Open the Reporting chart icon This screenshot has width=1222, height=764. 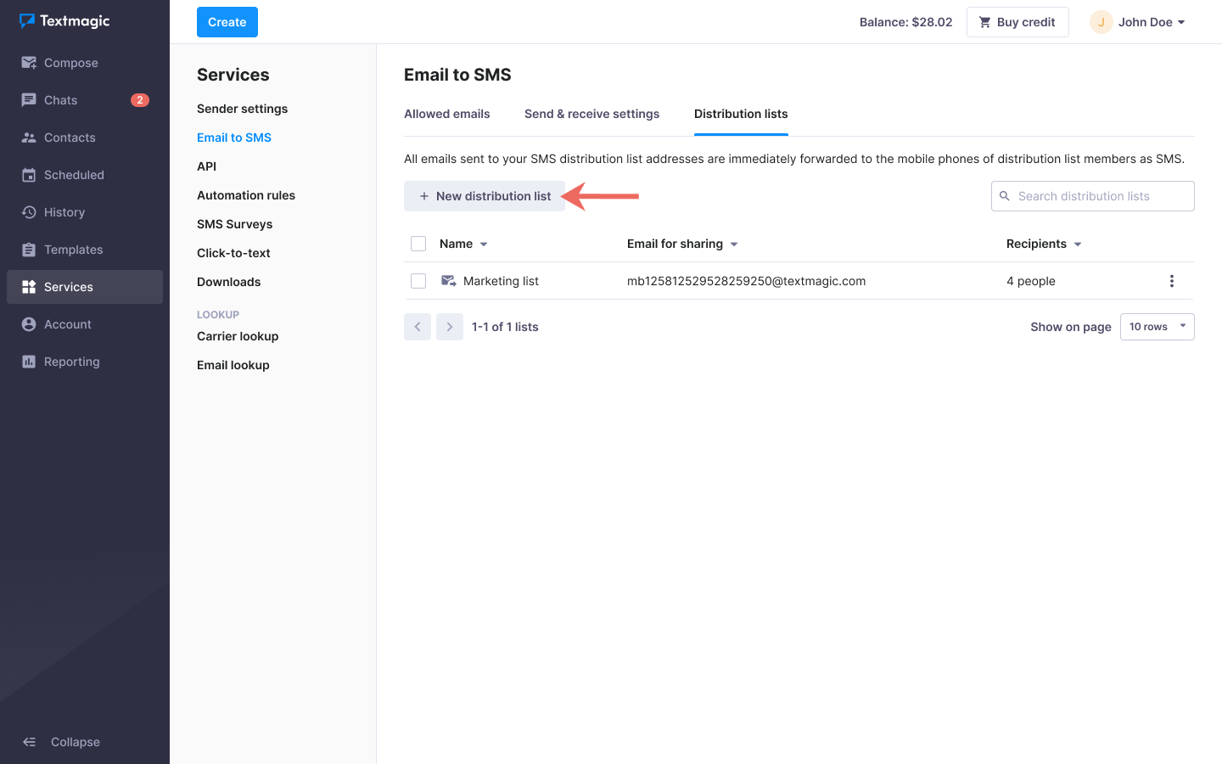29,362
